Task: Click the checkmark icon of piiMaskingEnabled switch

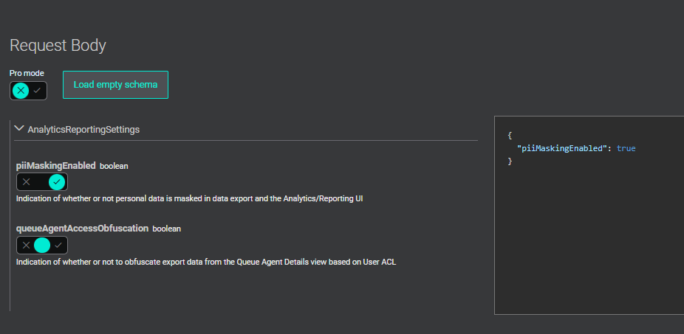Action: click(57, 182)
